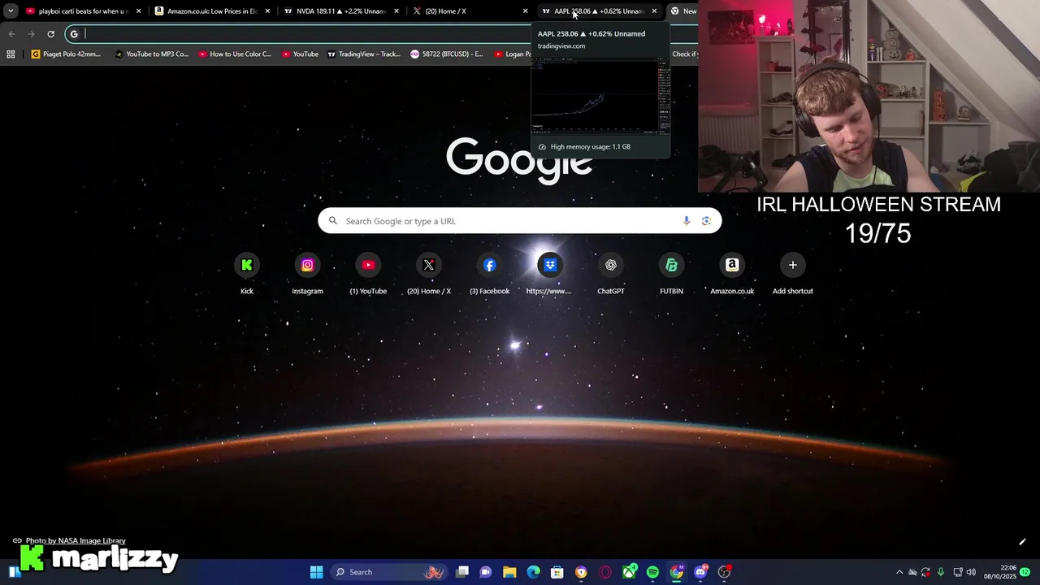Screen dimensions: 1040x585
Task: Open the Windows Start menu
Action: pos(316,572)
